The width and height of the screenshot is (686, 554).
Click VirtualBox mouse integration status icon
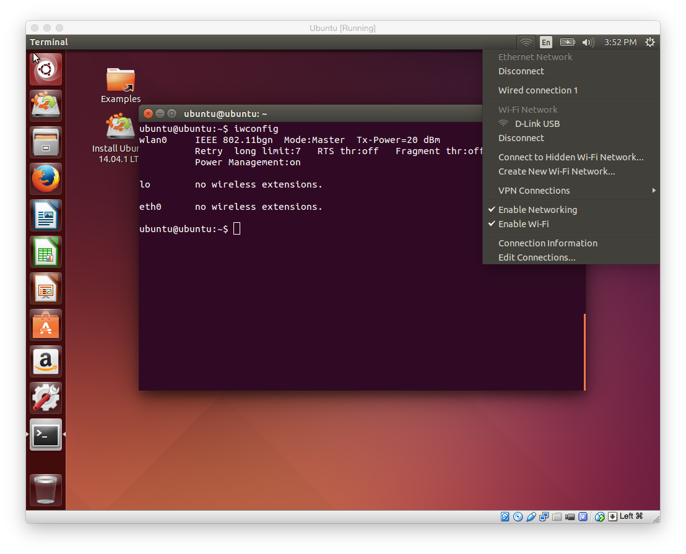600,517
